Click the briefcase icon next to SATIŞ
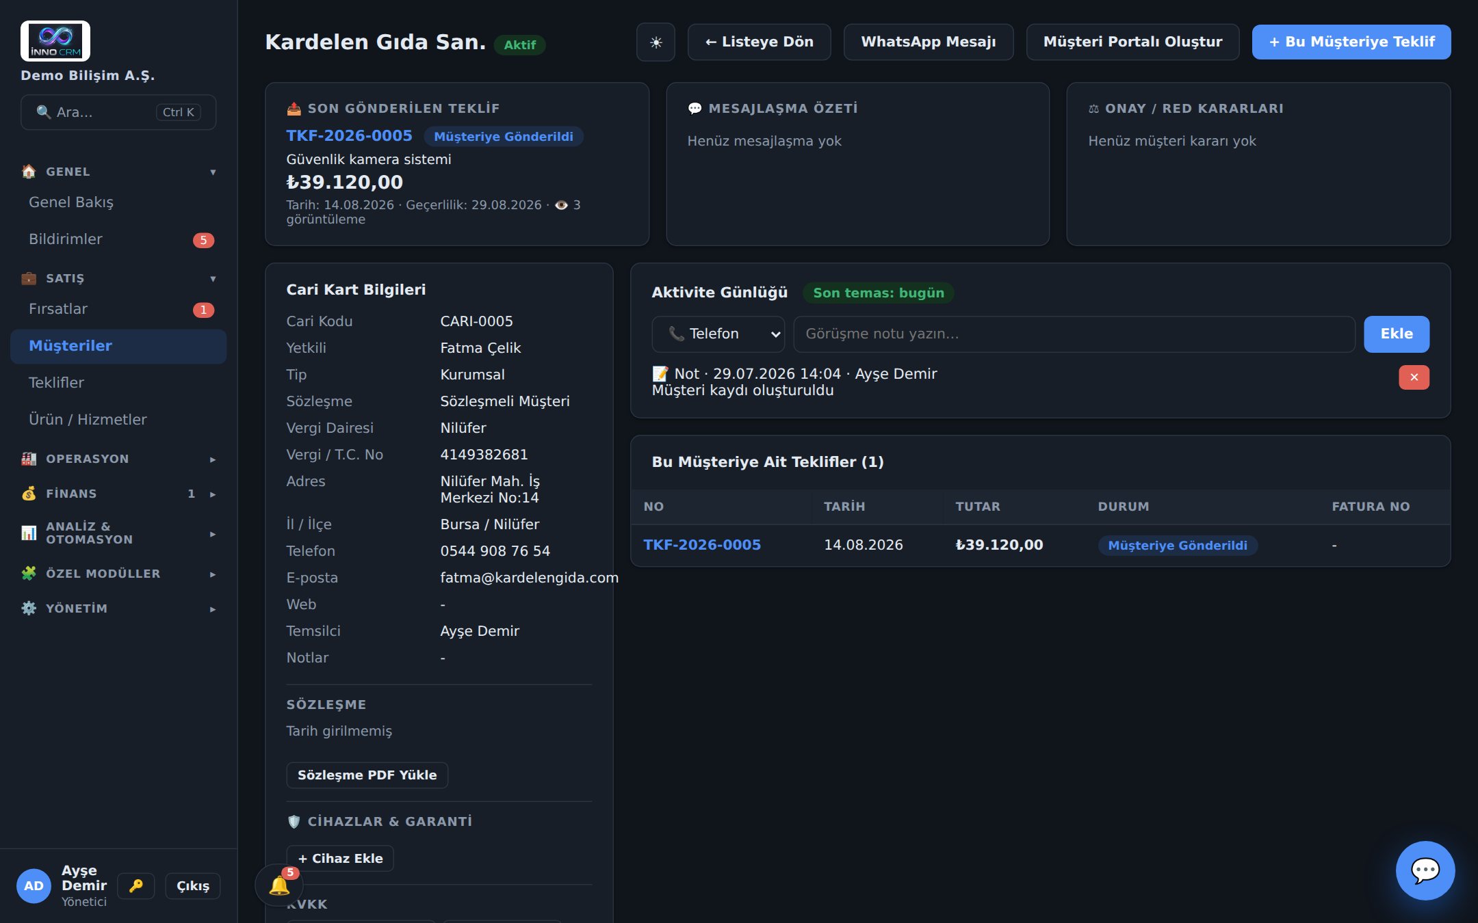 29,278
